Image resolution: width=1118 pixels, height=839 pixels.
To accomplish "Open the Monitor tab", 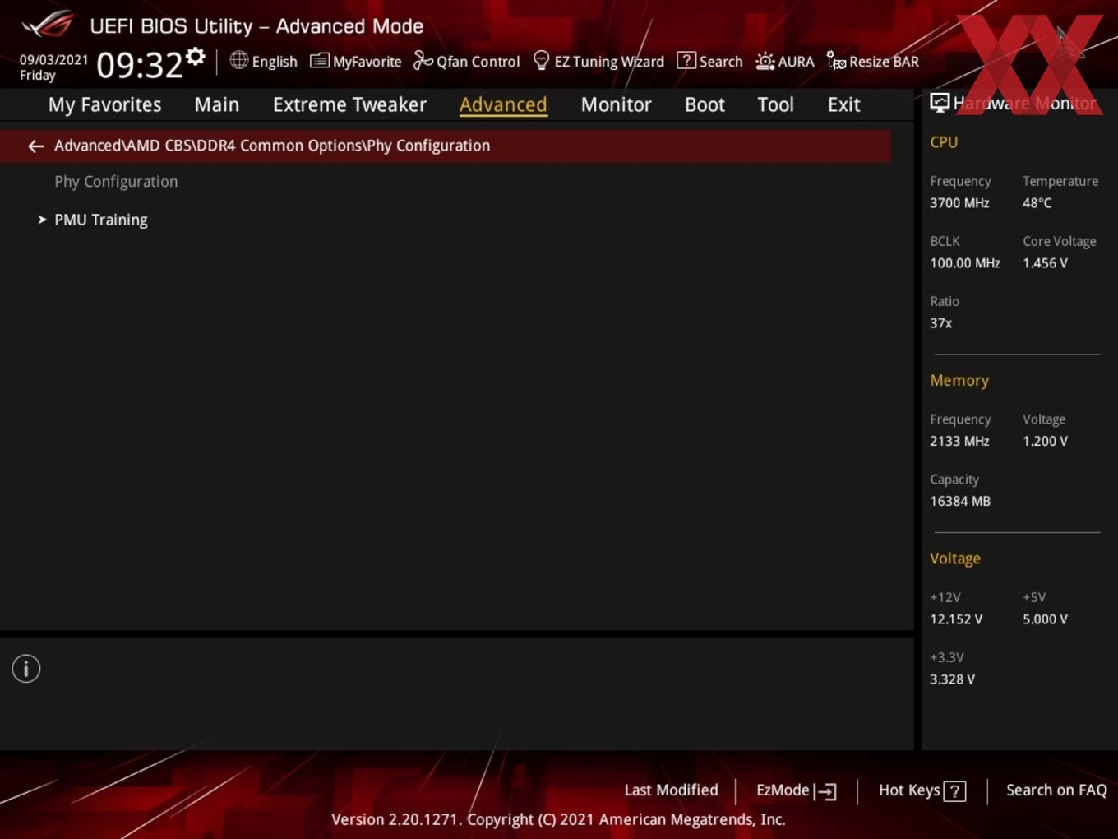I will [616, 104].
